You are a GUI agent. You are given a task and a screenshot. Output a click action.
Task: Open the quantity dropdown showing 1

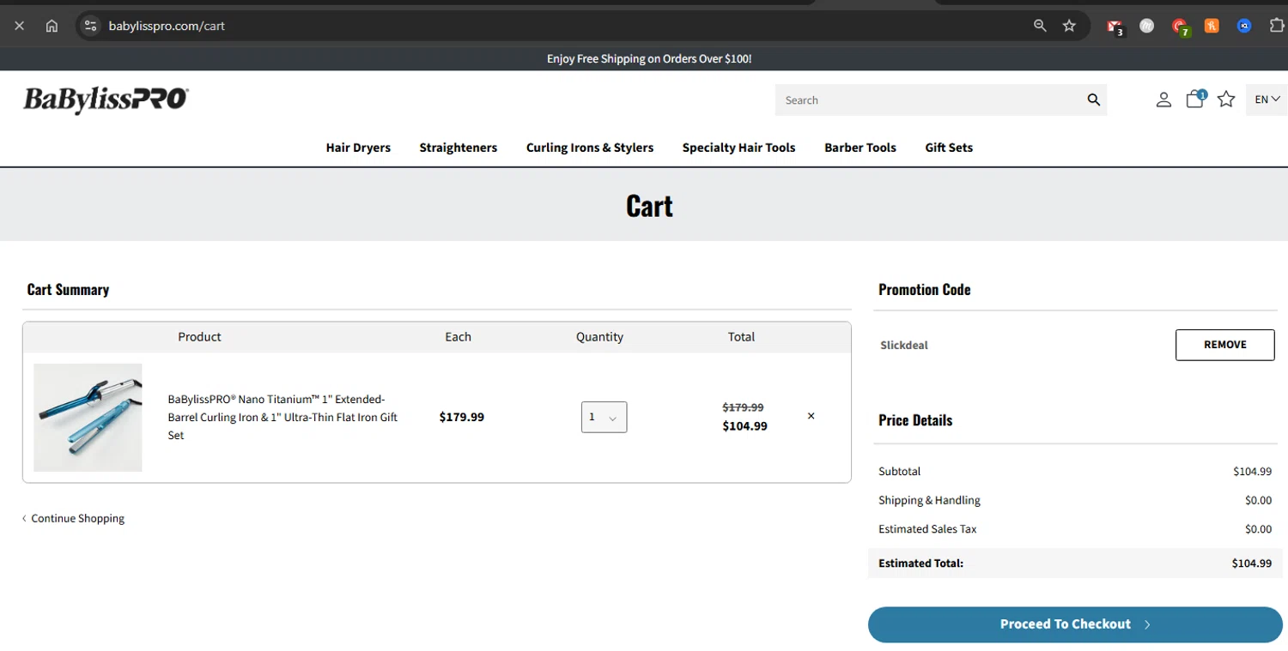pos(604,417)
